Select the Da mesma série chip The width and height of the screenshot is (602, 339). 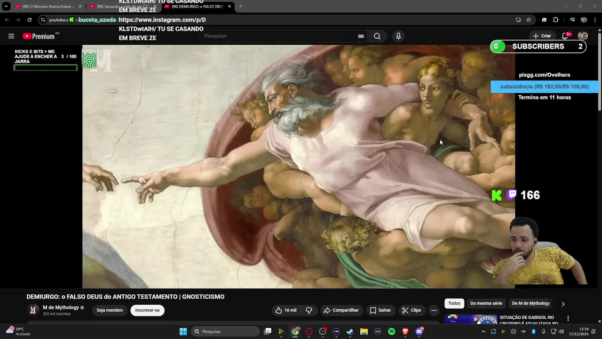486,304
